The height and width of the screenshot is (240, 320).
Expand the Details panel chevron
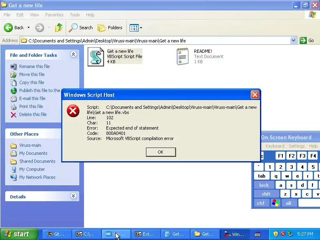pyautogui.click(x=74, y=196)
